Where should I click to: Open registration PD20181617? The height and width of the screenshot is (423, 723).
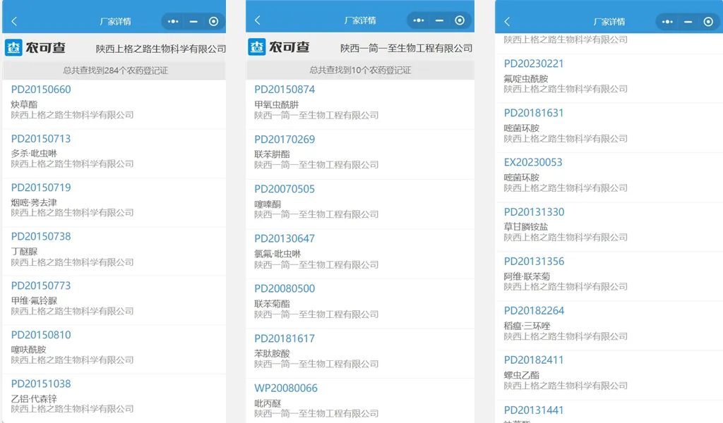coord(285,338)
